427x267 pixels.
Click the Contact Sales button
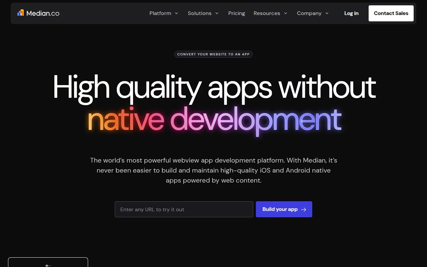coord(391,13)
